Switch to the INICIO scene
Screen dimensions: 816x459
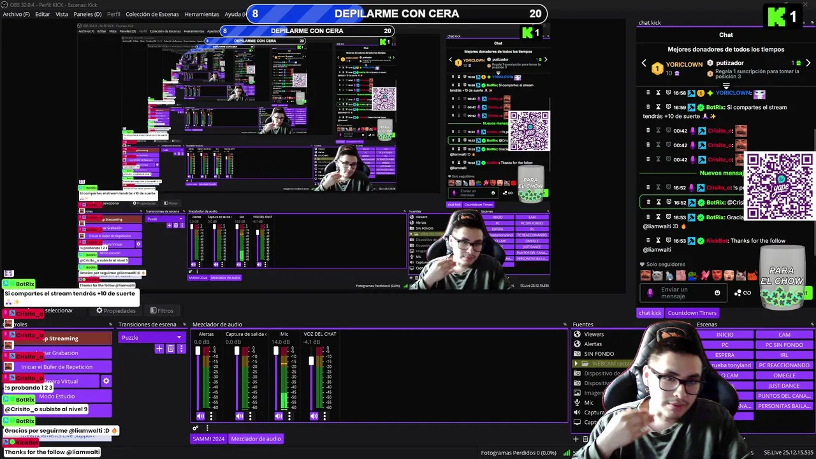click(x=725, y=335)
